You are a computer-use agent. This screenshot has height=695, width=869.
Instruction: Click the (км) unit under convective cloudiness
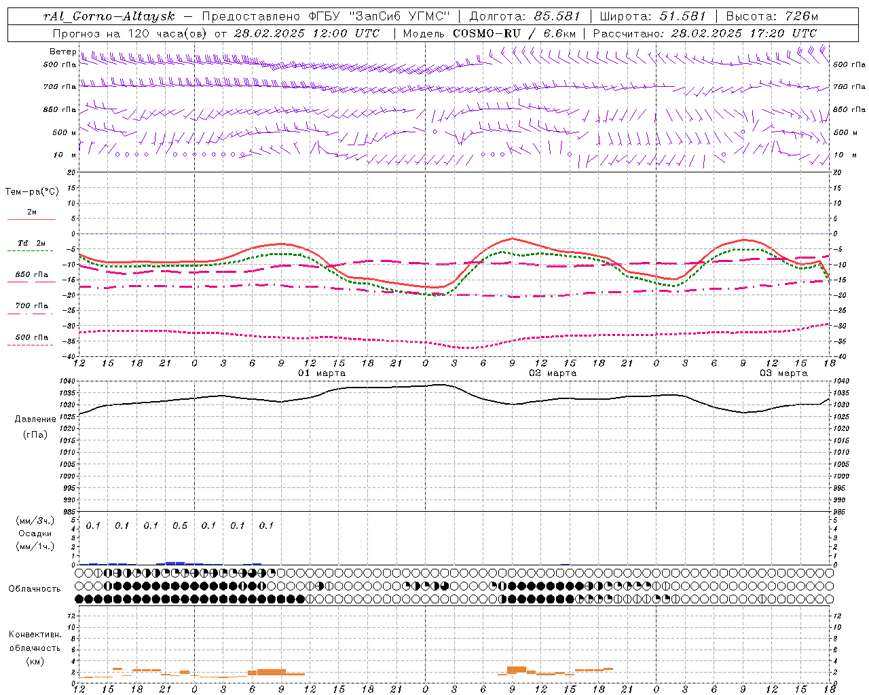click(x=35, y=661)
